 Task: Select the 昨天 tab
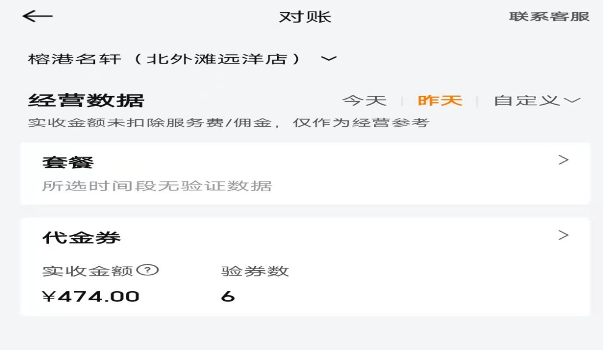440,101
